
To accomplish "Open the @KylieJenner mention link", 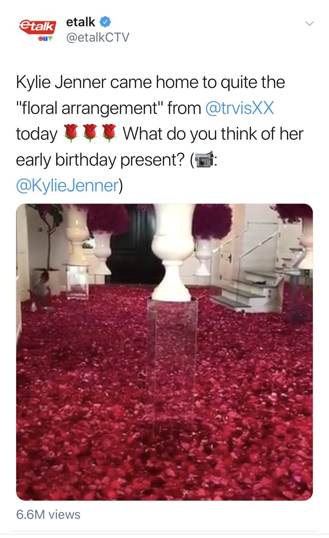I will point(67,185).
